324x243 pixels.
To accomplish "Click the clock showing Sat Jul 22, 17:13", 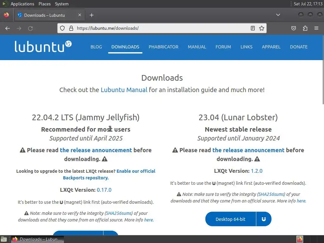I will 308,4.
